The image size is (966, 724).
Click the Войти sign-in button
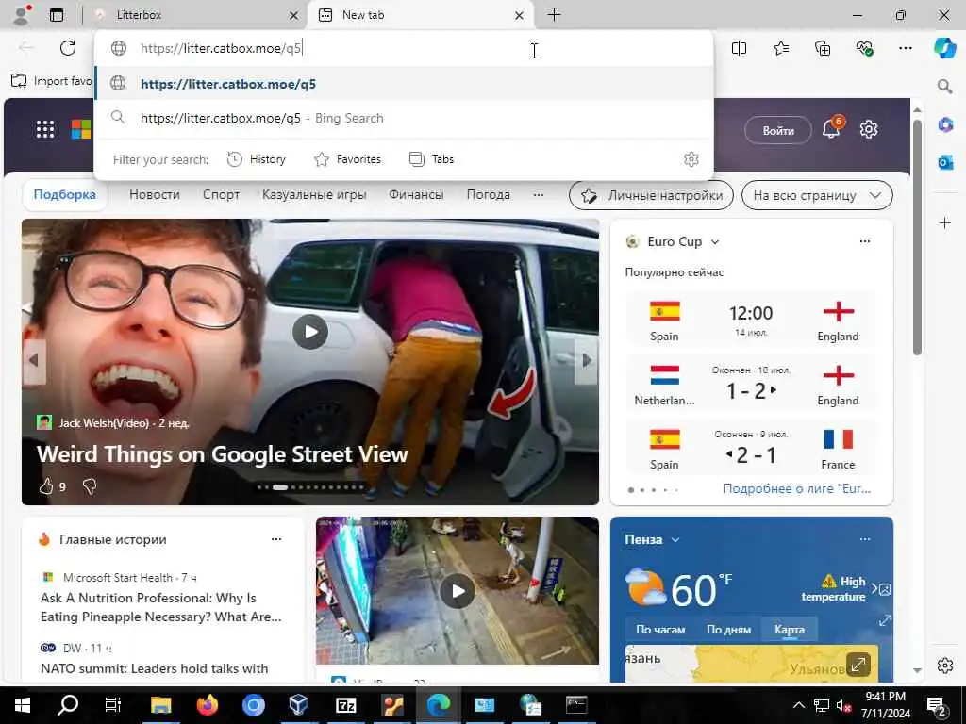click(778, 130)
